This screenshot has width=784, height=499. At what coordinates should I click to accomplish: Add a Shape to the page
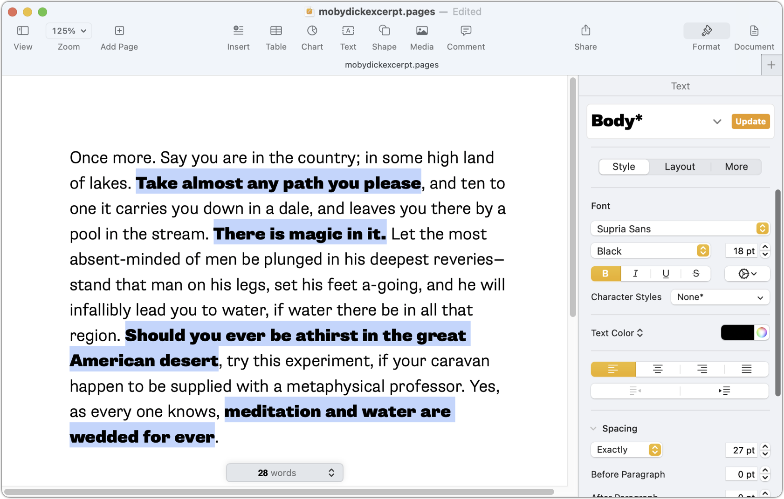(x=384, y=37)
